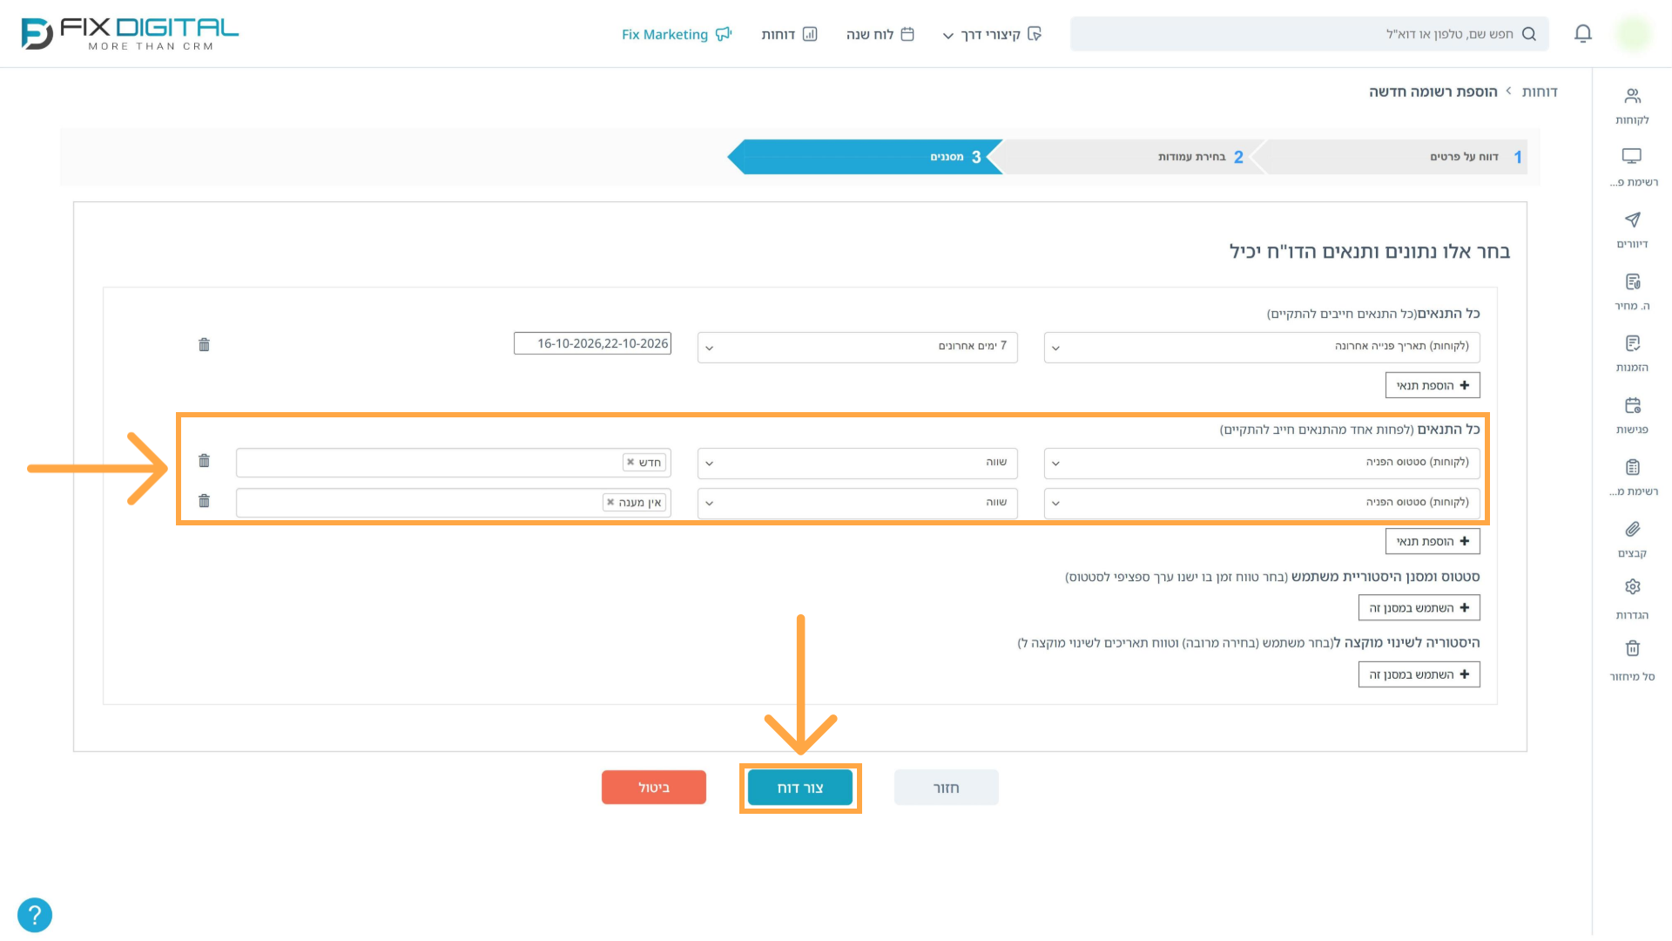Open the שווה operator dropdown in חדש row
Screen dimensions: 1672x941
tap(857, 463)
